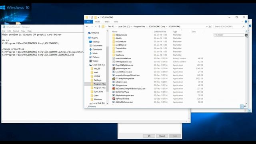
Task: Select NVIDIA folder in navigation tree
Action: click(x=95, y=76)
